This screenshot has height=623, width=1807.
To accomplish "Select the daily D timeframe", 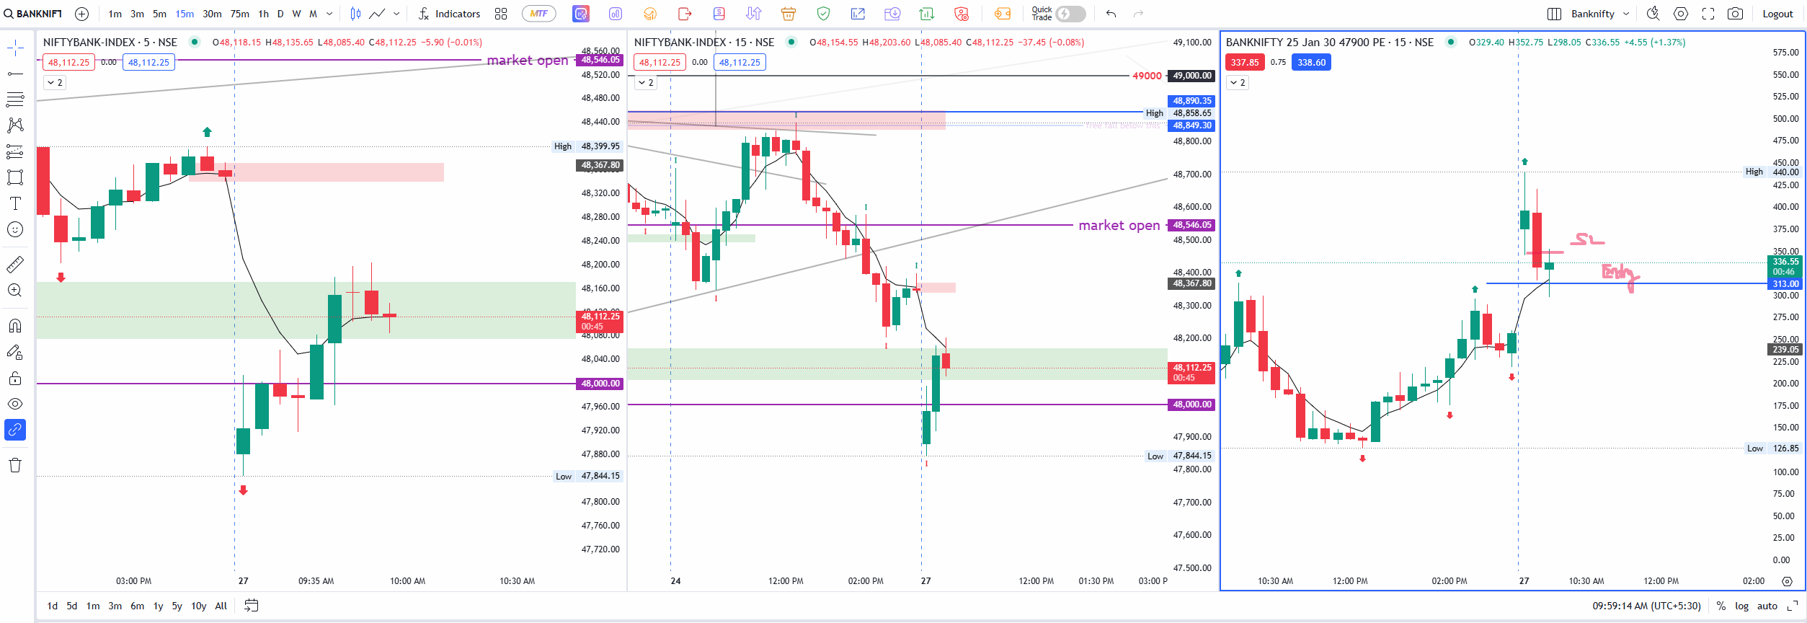I will [280, 14].
